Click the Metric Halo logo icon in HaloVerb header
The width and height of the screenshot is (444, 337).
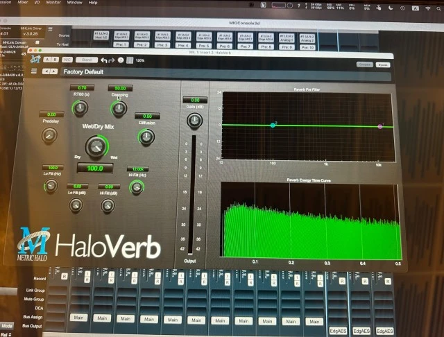[x=35, y=59]
